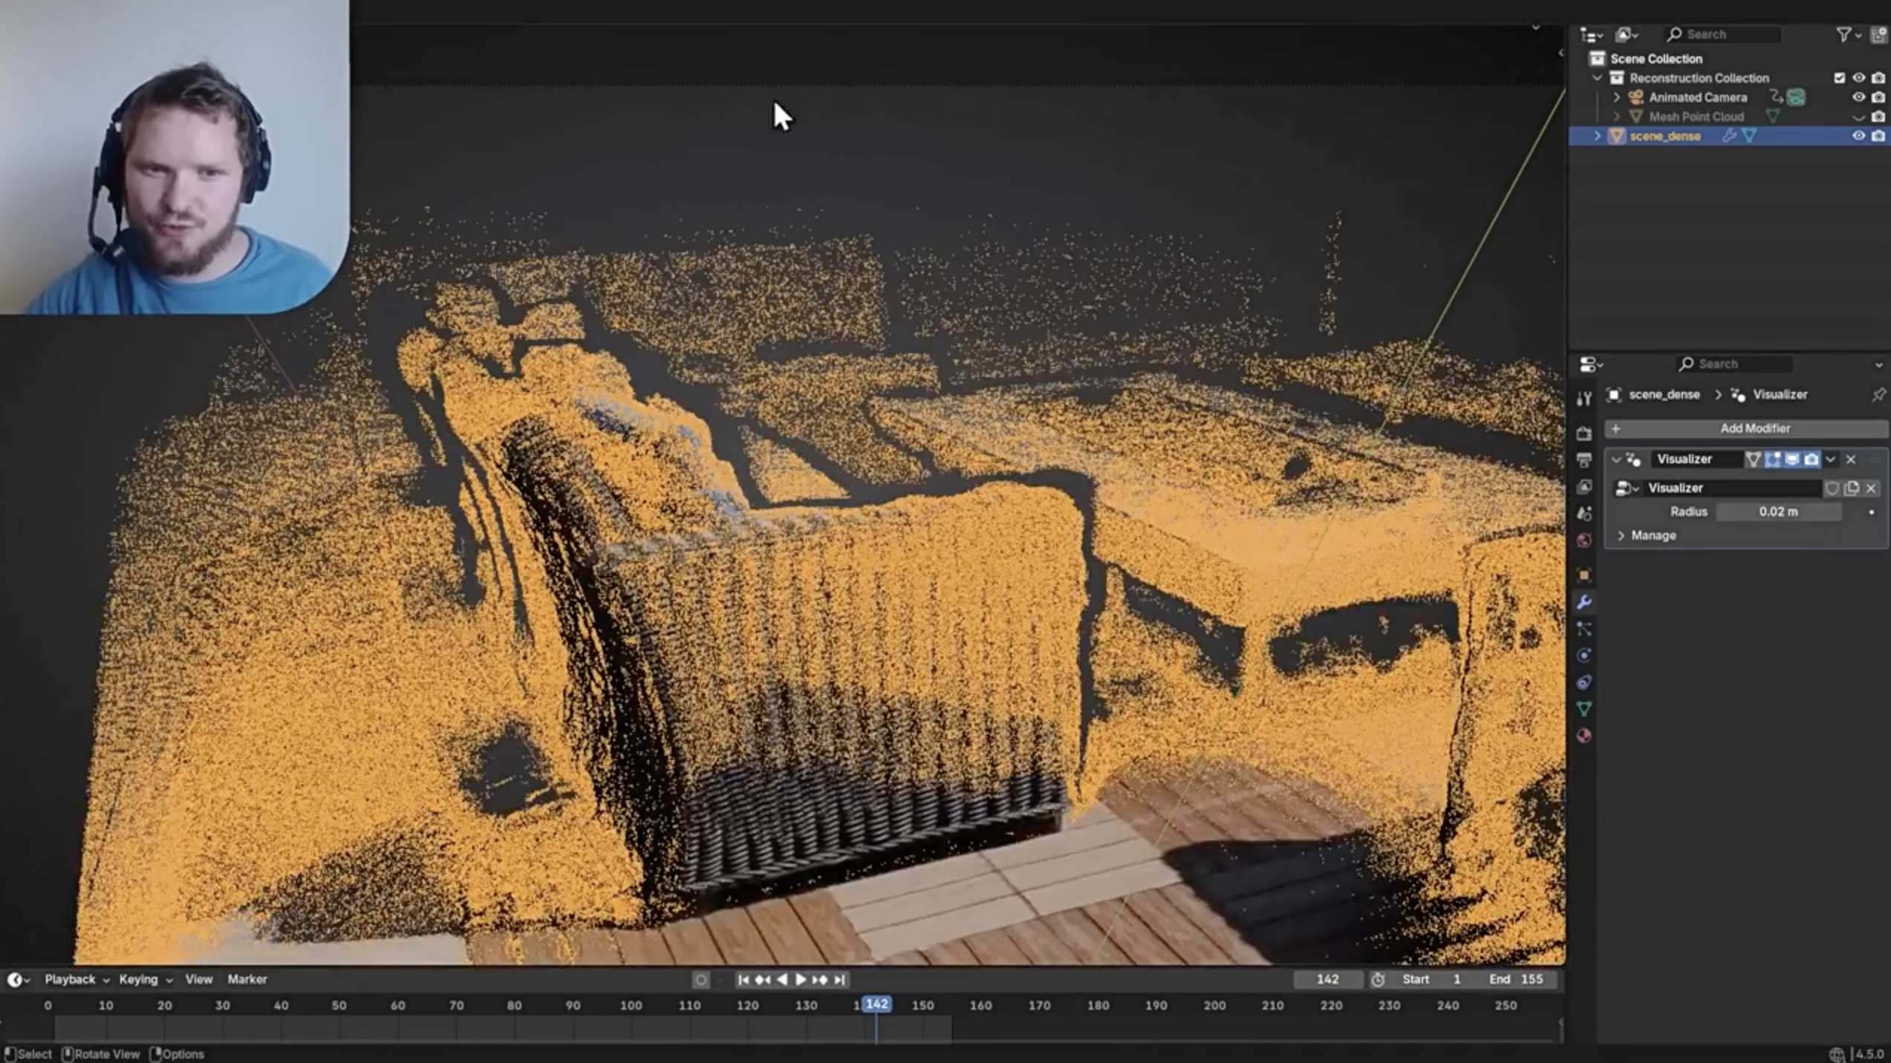The height and width of the screenshot is (1063, 1891).
Task: Click the outliner filter funnel icon
Action: pyautogui.click(x=1843, y=35)
